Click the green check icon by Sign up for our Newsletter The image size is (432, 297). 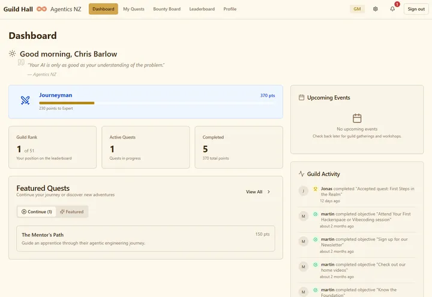[315, 239]
